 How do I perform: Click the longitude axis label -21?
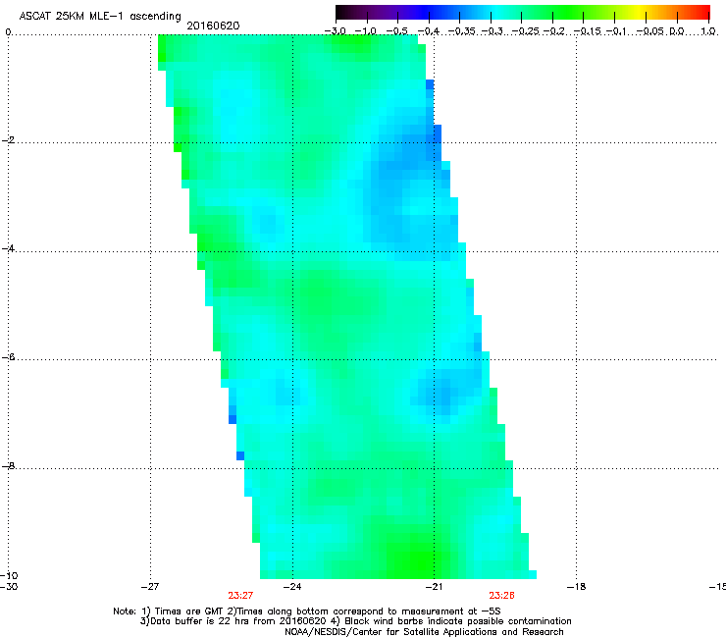434,586
